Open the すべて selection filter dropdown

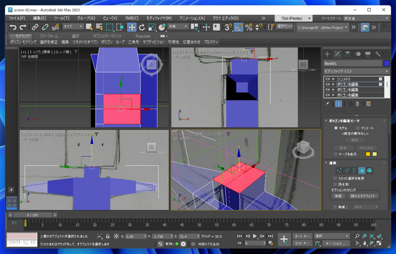click(73, 27)
